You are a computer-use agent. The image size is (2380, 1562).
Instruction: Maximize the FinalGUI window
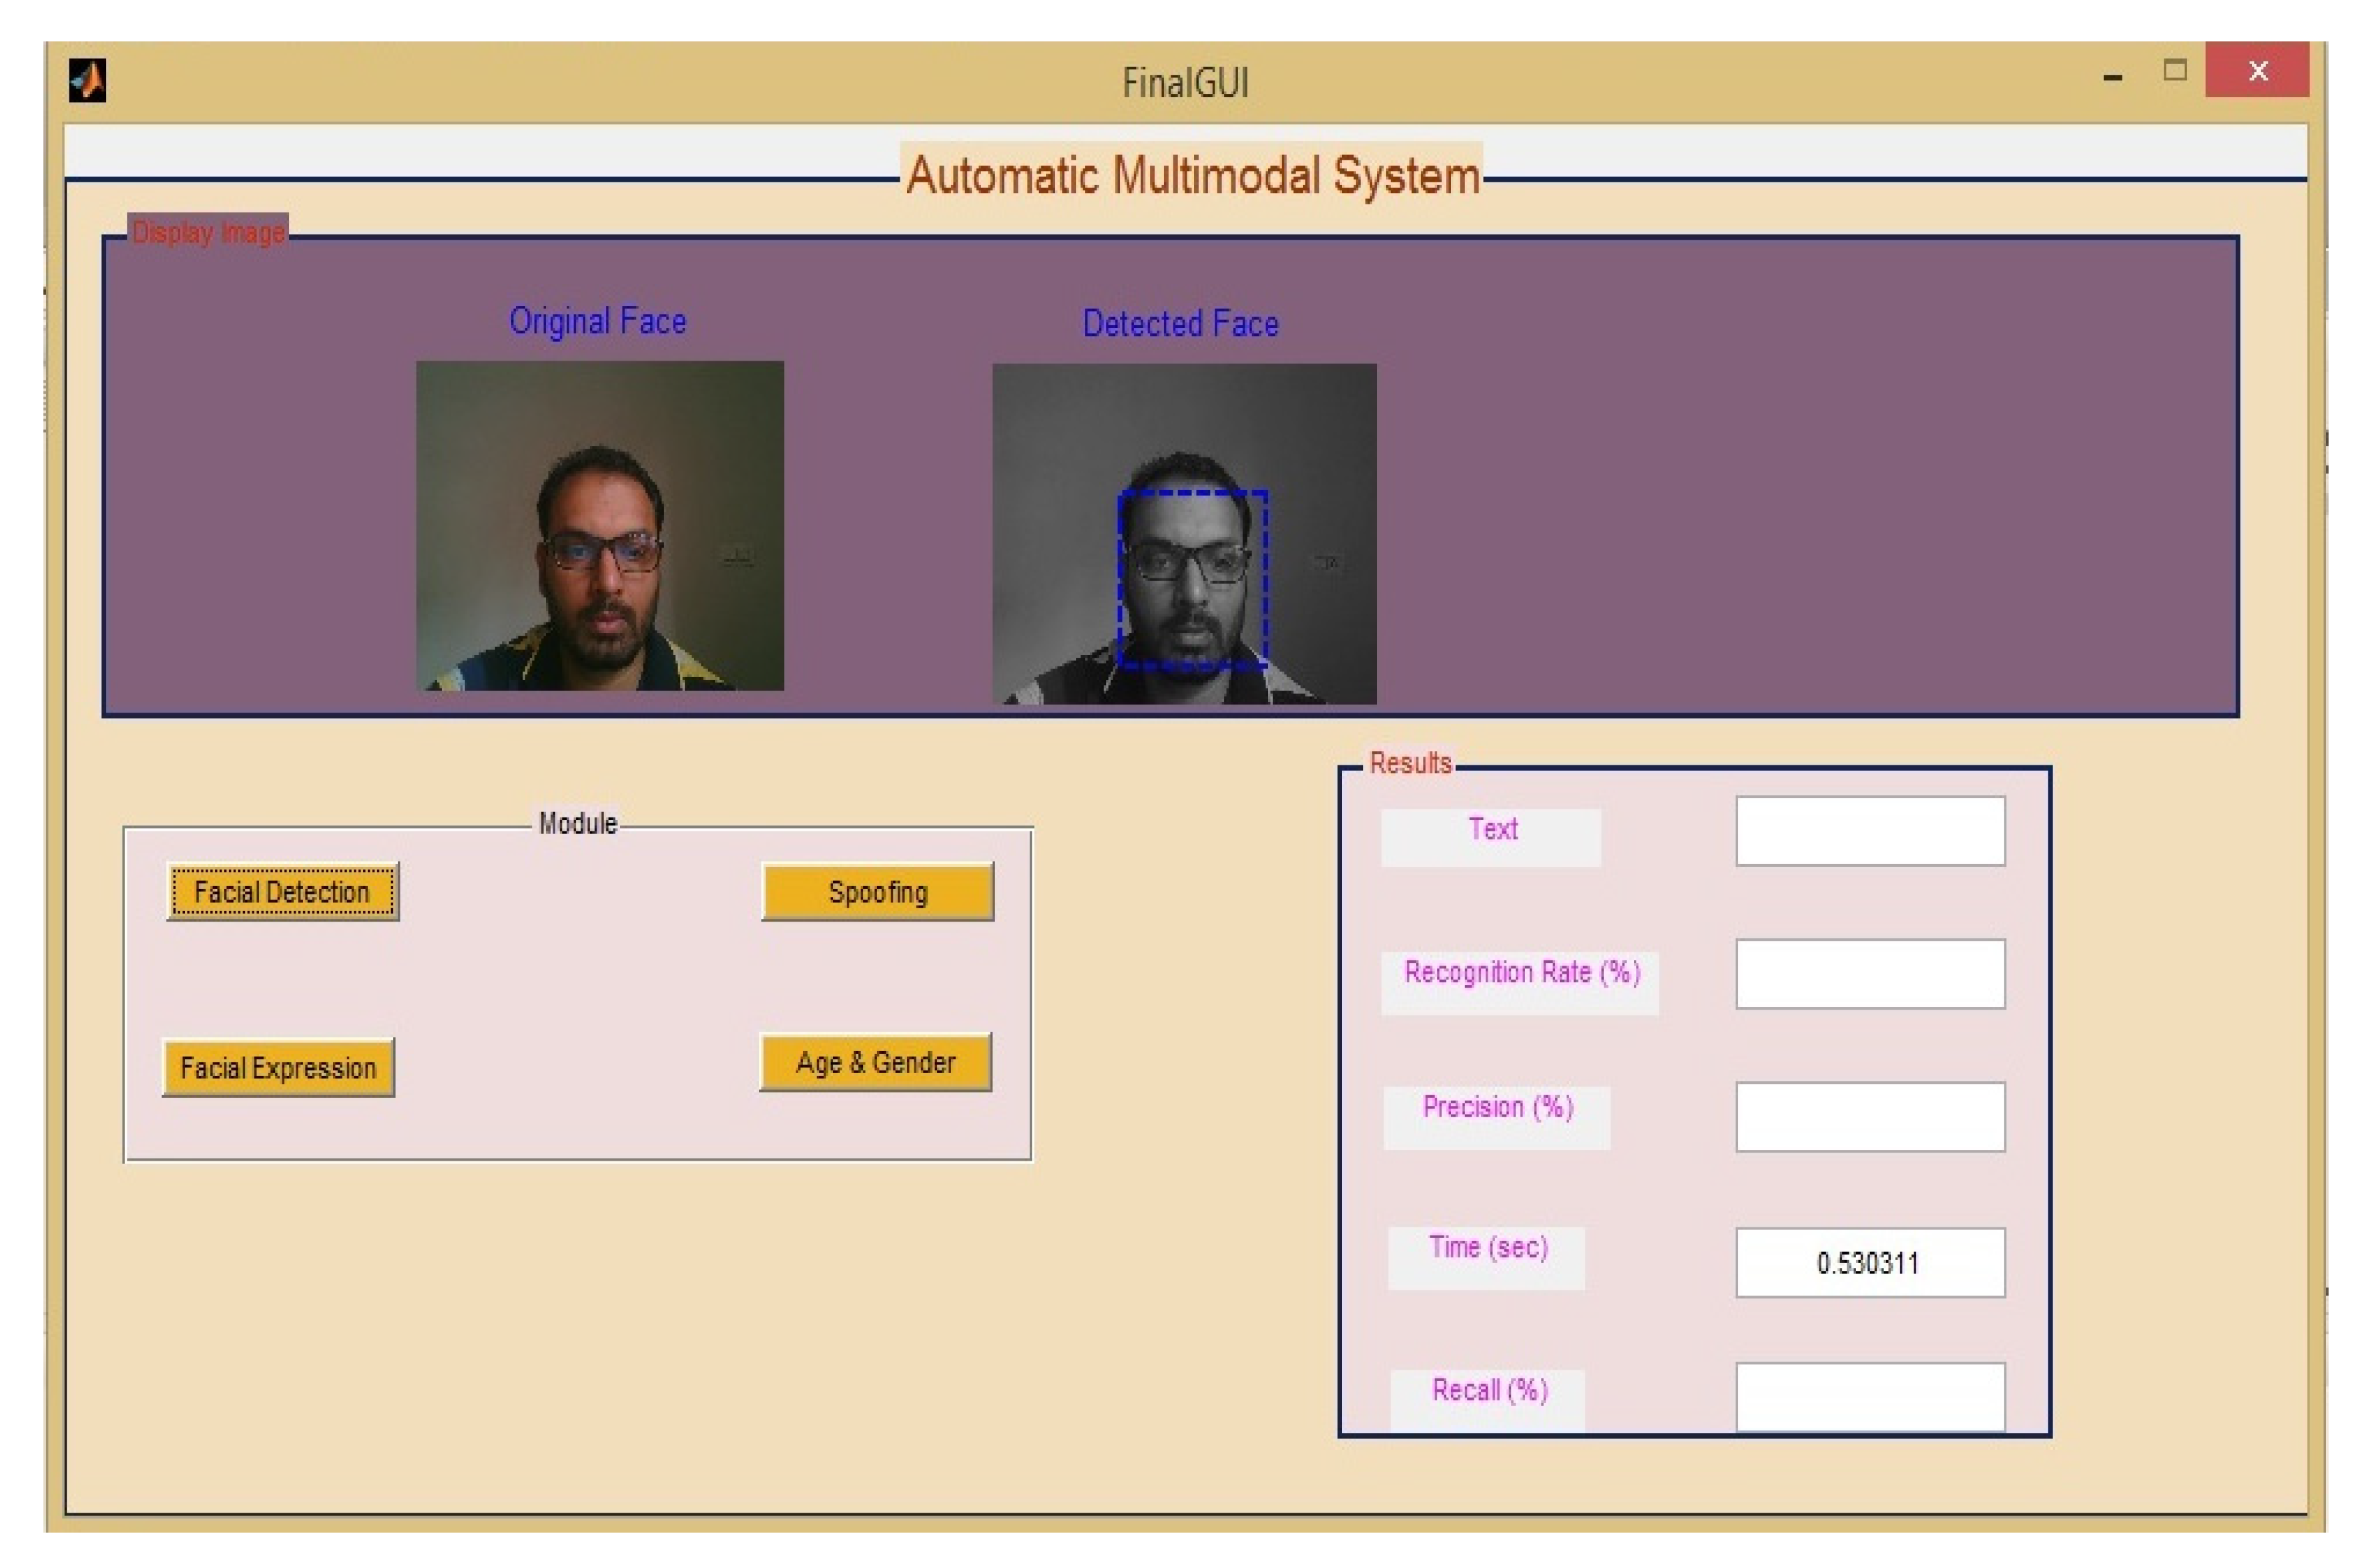2175,70
